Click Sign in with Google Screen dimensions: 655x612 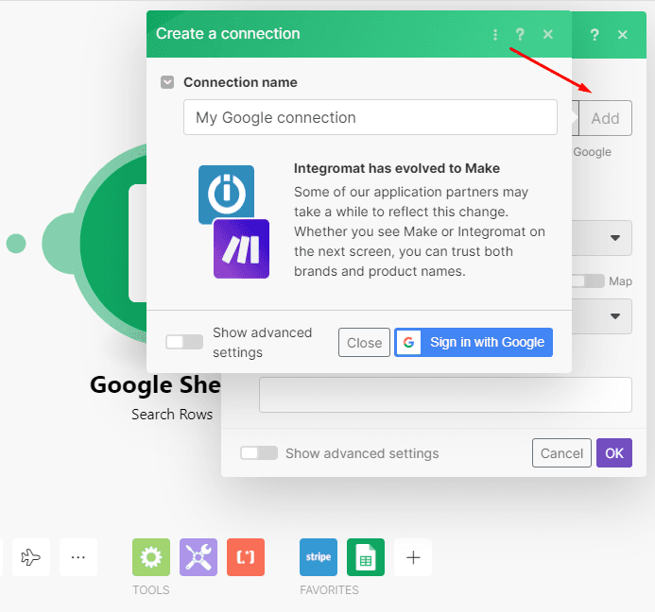tap(474, 342)
